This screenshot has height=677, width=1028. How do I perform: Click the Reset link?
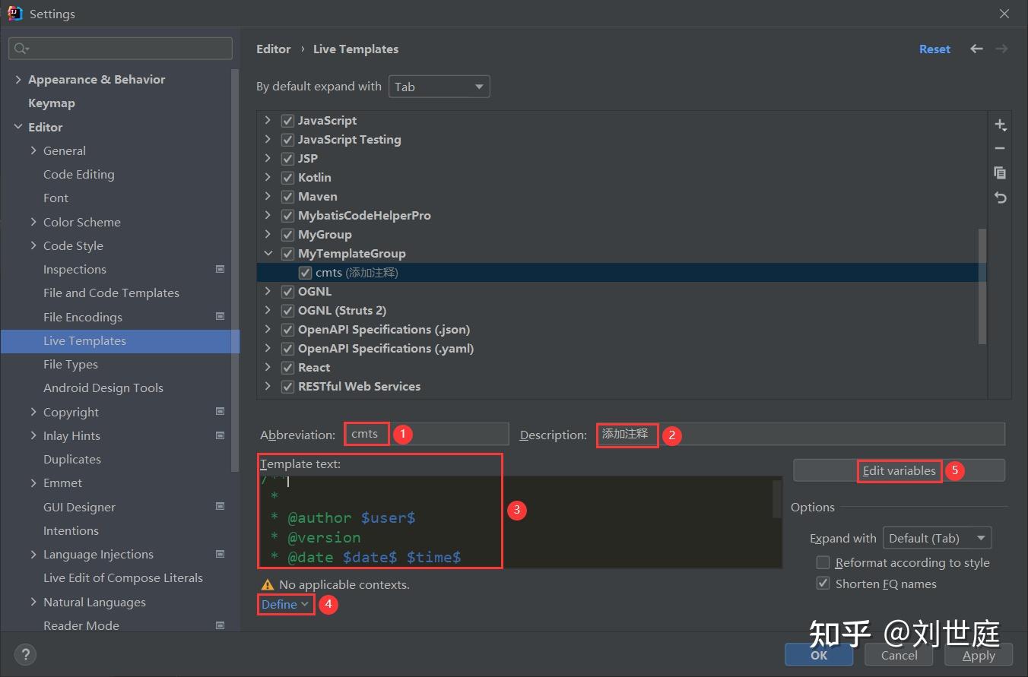[934, 49]
